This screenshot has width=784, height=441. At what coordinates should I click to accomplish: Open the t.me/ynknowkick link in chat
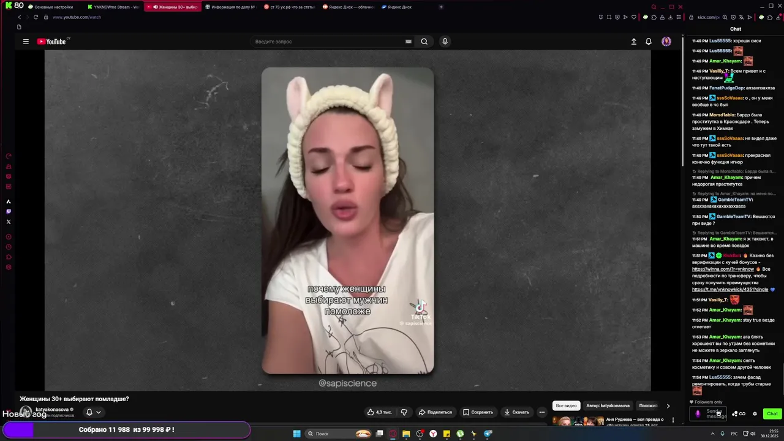pos(730,289)
